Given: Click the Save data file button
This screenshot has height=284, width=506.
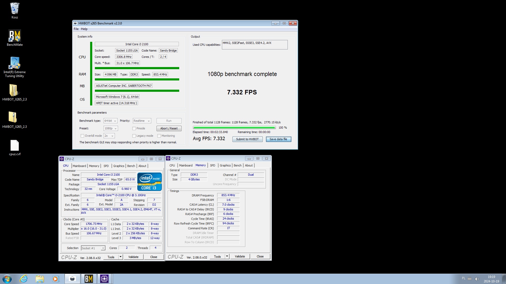Looking at the screenshot, I should 279,139.
